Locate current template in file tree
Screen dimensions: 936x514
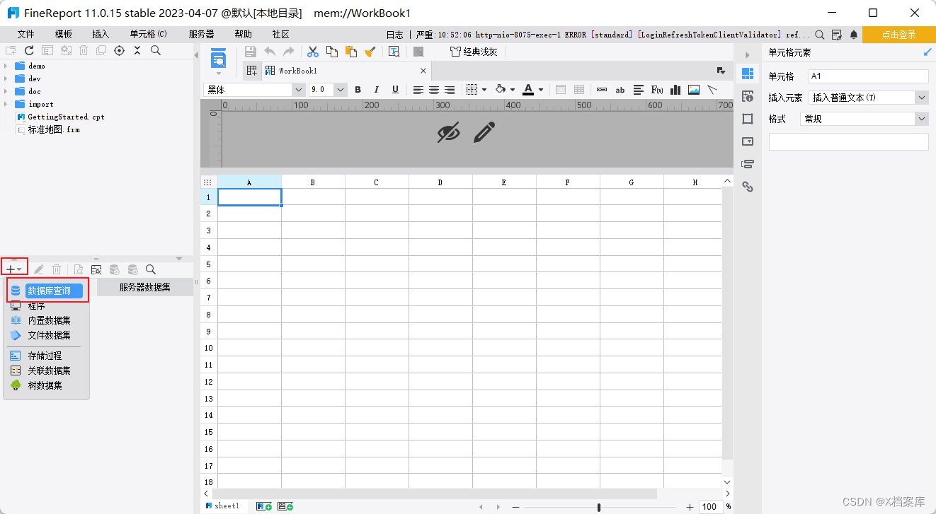(x=119, y=50)
